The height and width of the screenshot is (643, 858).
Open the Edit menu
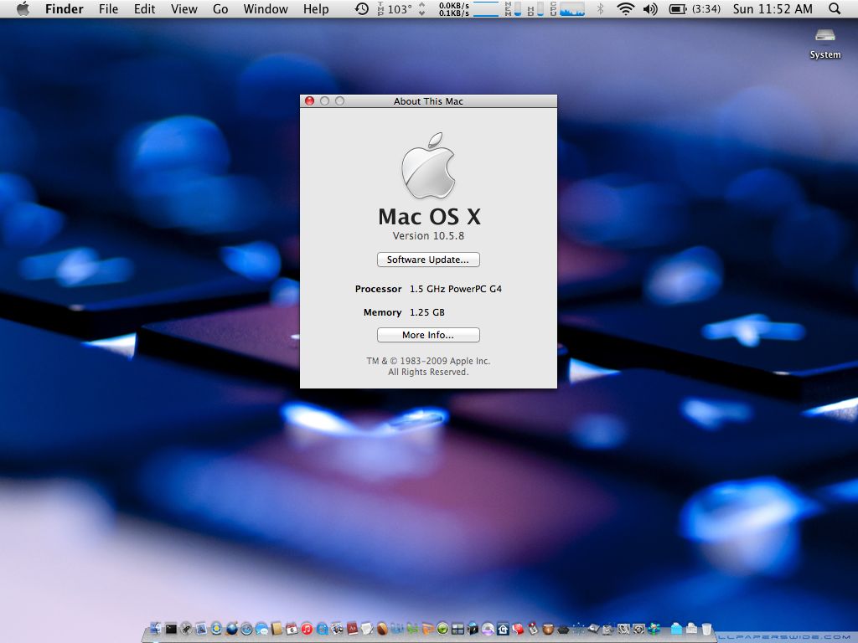tap(144, 8)
